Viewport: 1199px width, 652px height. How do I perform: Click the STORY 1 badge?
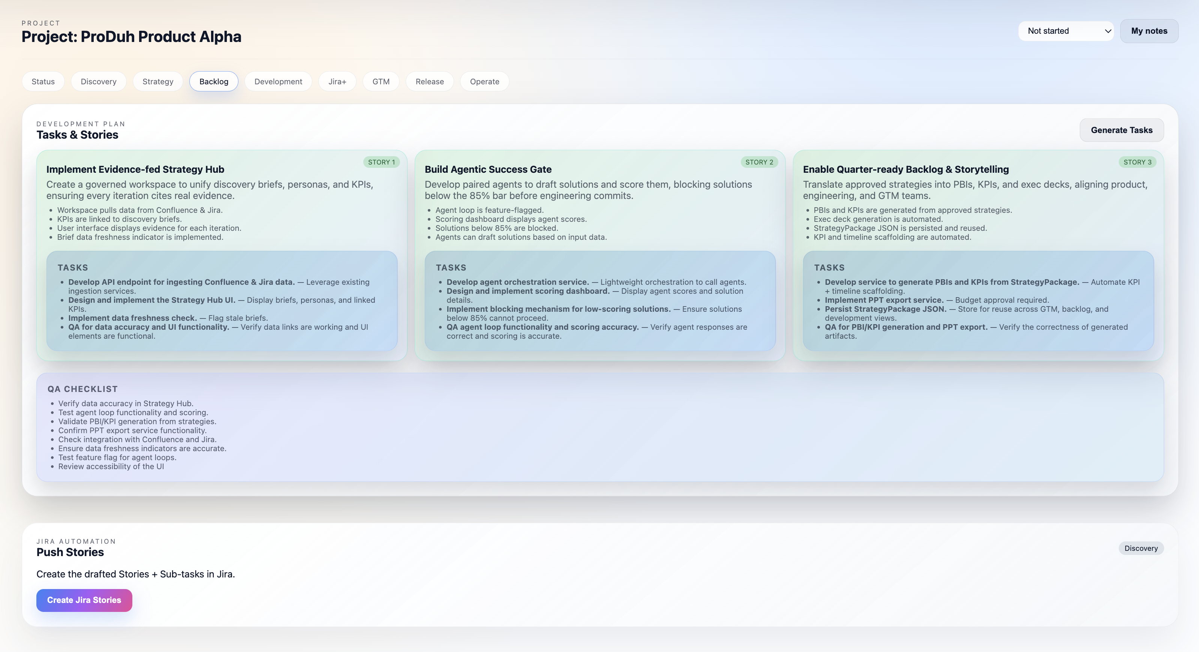pyautogui.click(x=381, y=162)
